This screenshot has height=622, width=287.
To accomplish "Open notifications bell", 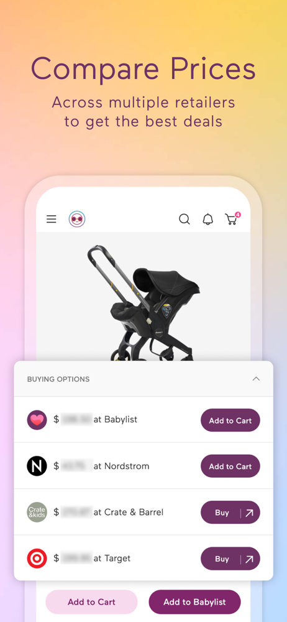I will (207, 219).
